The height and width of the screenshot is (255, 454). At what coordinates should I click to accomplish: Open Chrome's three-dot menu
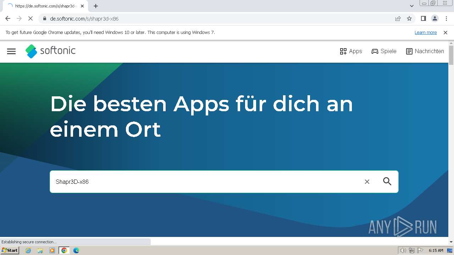[446, 18]
